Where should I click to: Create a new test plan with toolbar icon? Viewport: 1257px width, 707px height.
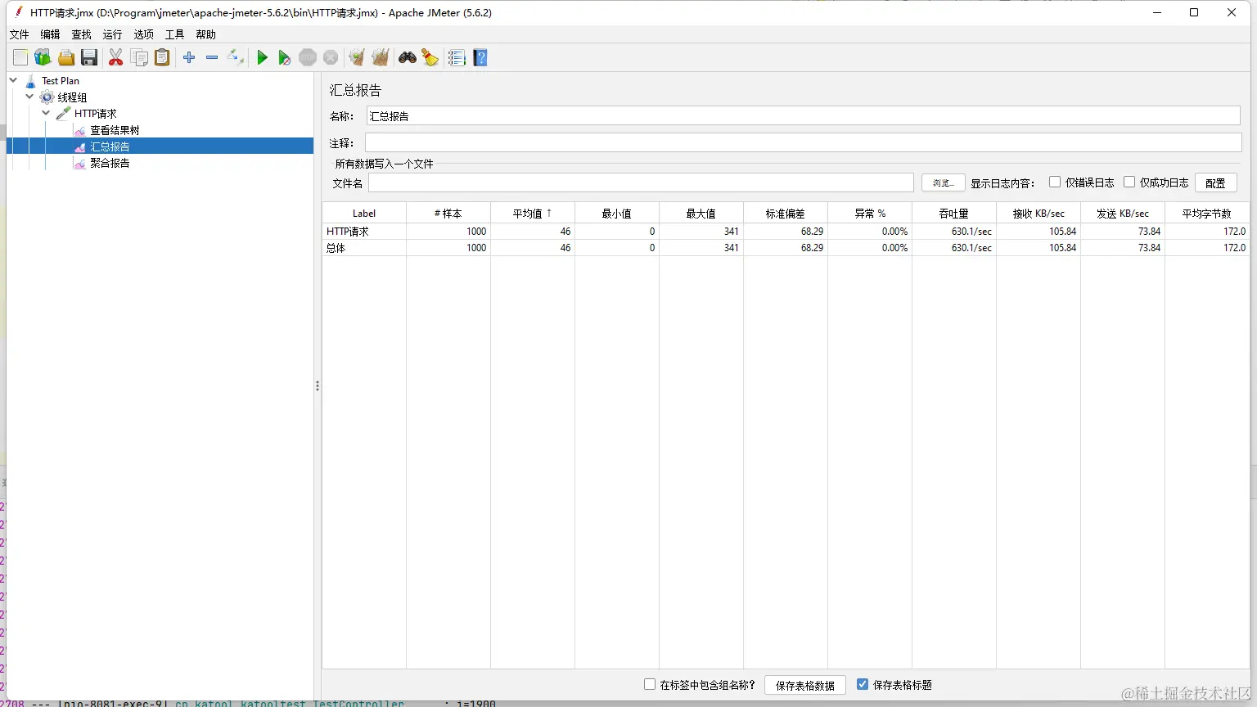click(x=20, y=57)
